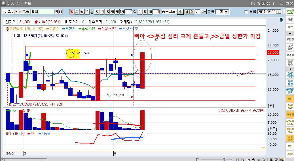Click chart zoom slider handle at bottom
Image resolution: width=294 pixels, height=161 pixels.
click(224, 160)
